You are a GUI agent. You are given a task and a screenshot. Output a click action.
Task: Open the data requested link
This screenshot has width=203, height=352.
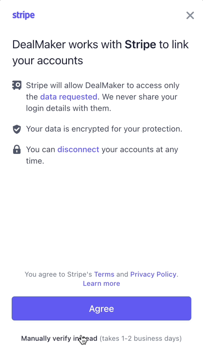point(69,97)
